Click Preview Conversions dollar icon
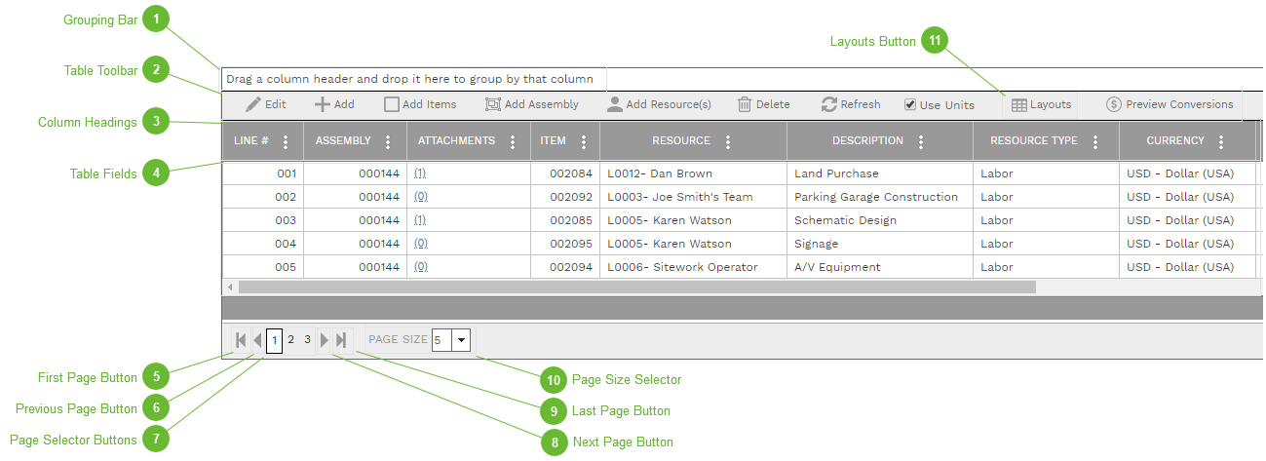The height and width of the screenshot is (461, 1266). pyautogui.click(x=1114, y=104)
